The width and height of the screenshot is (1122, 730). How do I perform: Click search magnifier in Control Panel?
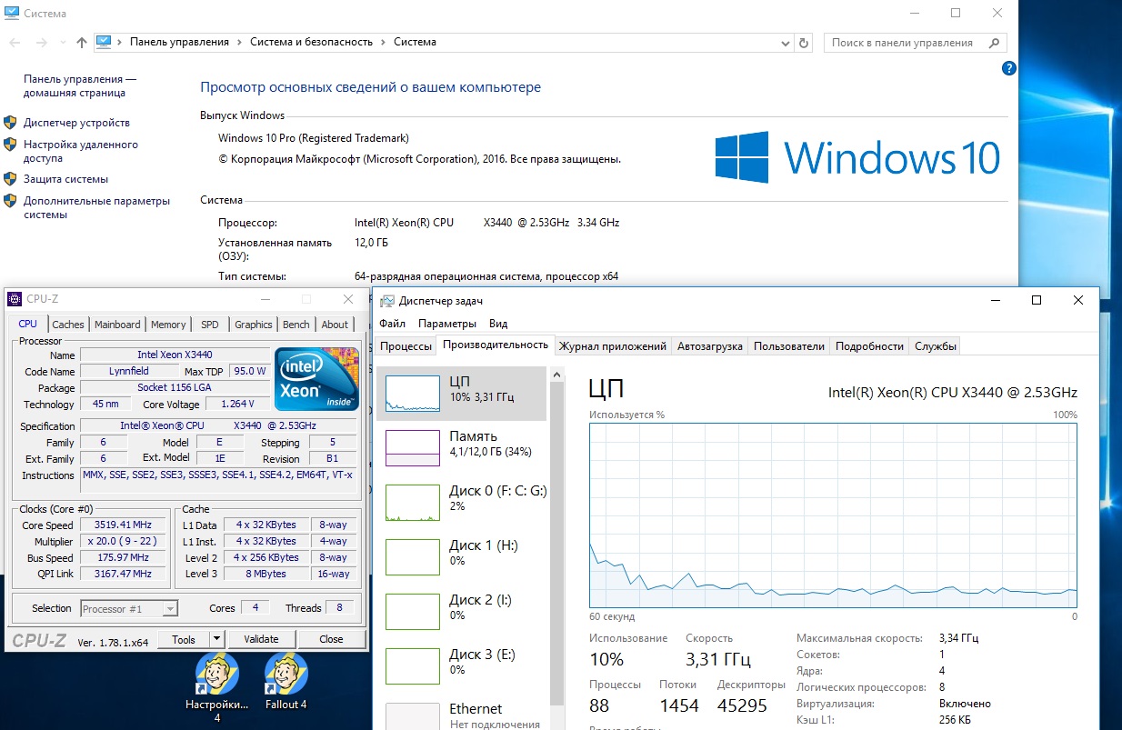tap(996, 43)
